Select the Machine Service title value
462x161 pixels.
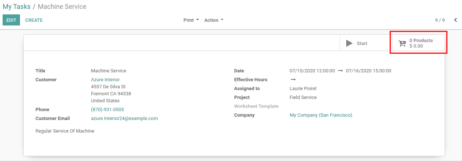(108, 71)
